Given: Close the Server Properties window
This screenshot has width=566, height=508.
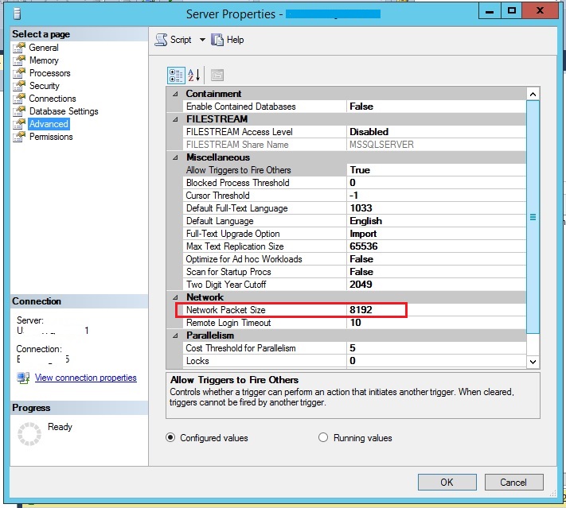Looking at the screenshot, I should (x=540, y=11).
